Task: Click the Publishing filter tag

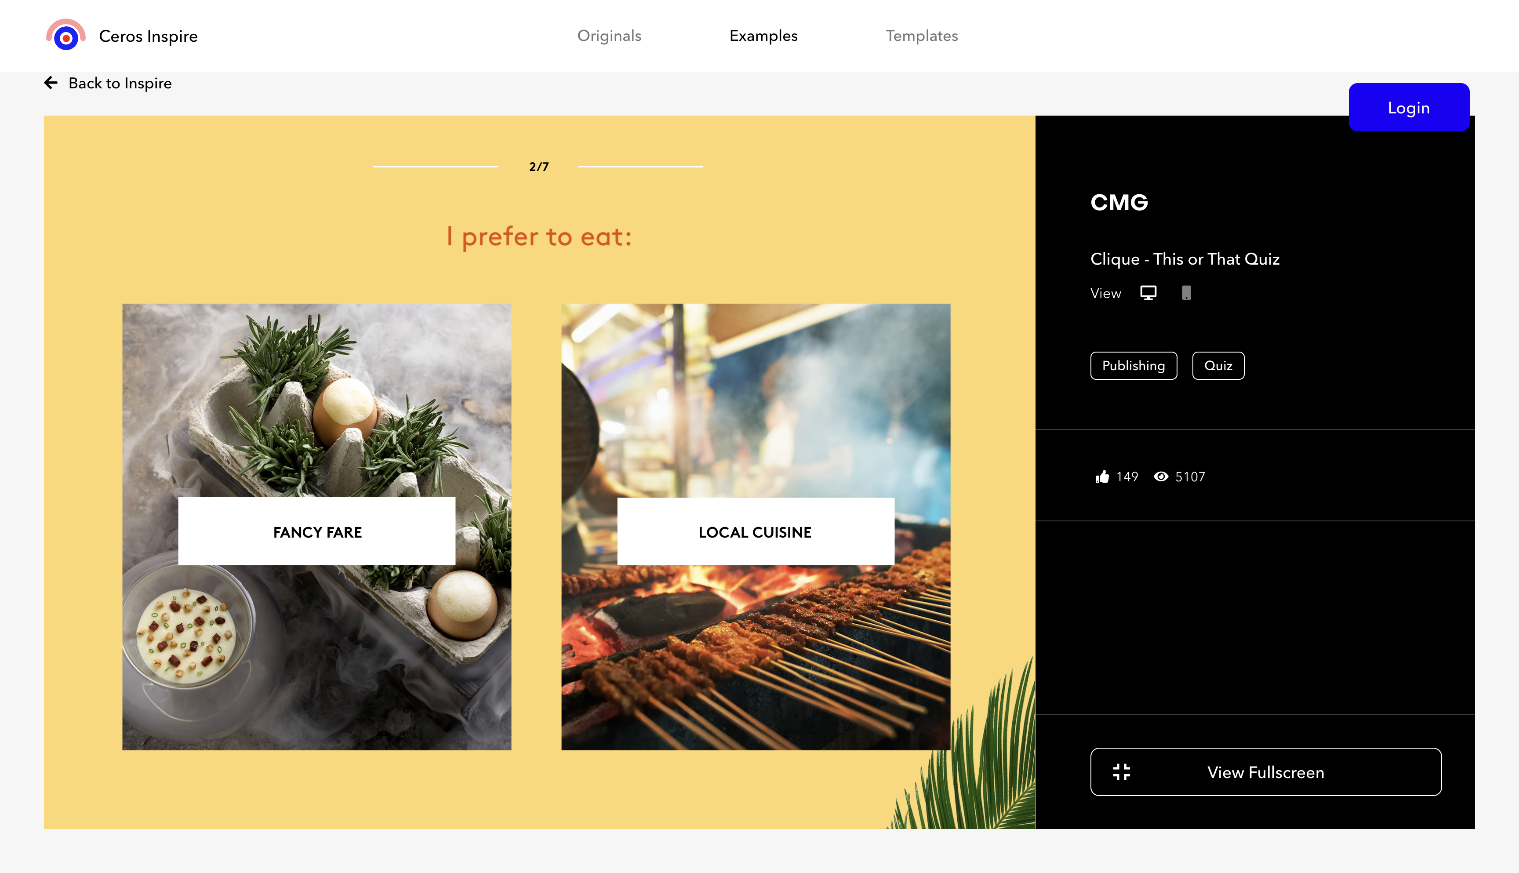Action: pos(1134,366)
